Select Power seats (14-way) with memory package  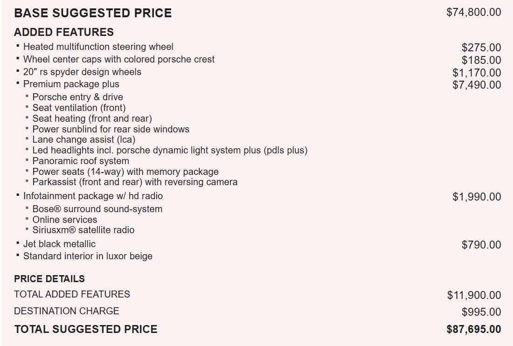pos(125,172)
